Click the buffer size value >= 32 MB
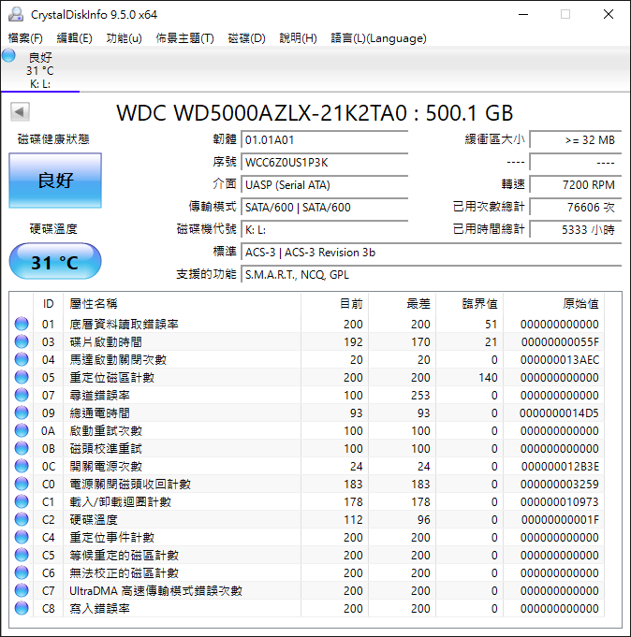631x637 pixels. pyautogui.click(x=576, y=139)
